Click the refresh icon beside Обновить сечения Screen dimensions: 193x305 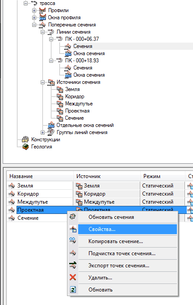(73, 217)
